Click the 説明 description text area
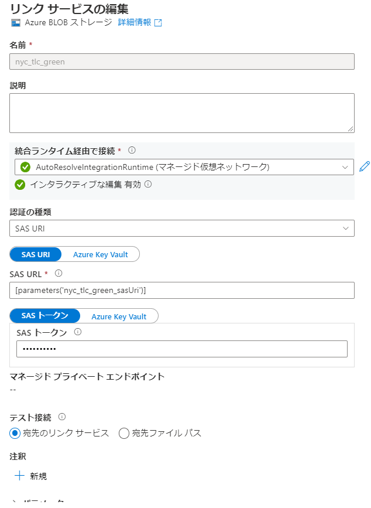This screenshot has width=371, height=508. [x=181, y=112]
